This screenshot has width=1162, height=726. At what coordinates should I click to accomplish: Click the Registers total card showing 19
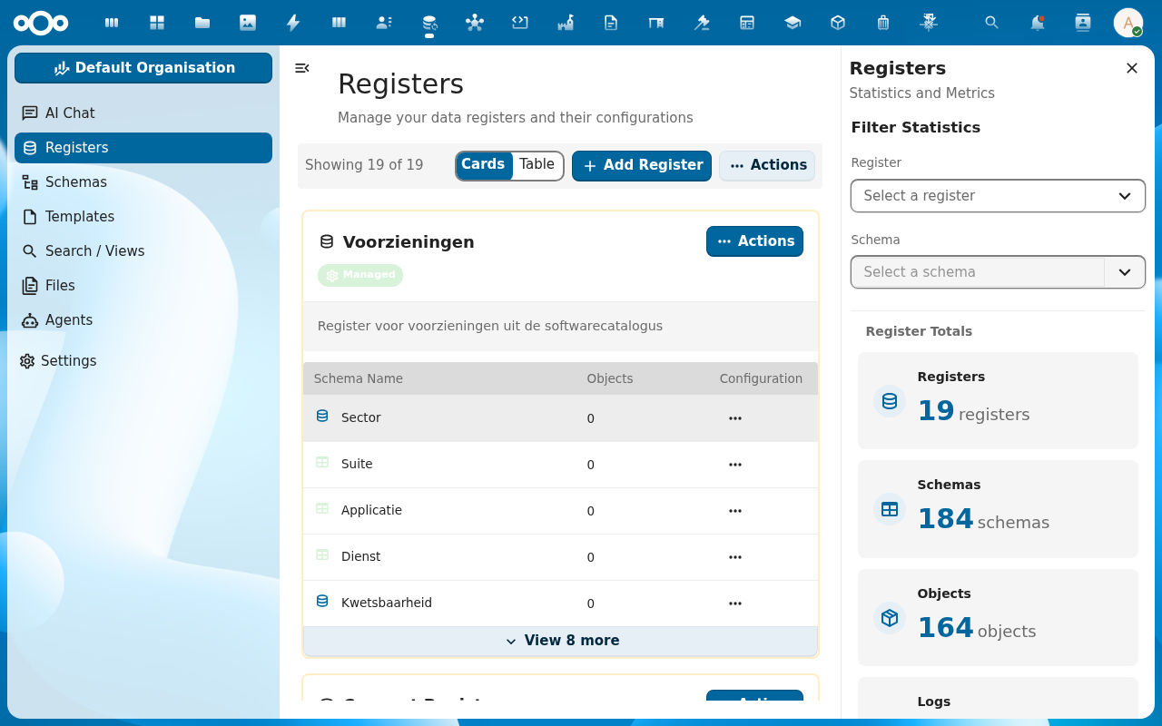click(x=998, y=400)
